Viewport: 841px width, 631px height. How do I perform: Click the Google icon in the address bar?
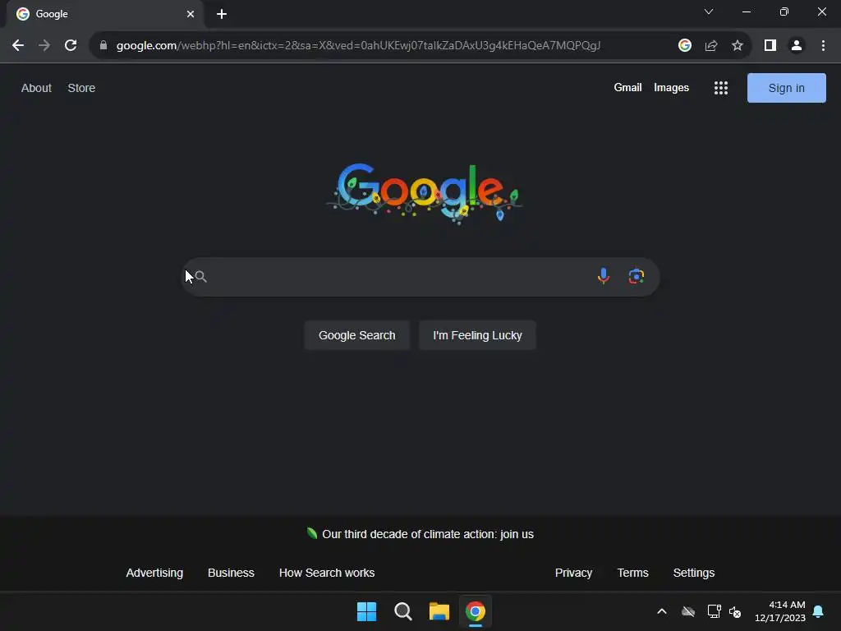pyautogui.click(x=685, y=46)
